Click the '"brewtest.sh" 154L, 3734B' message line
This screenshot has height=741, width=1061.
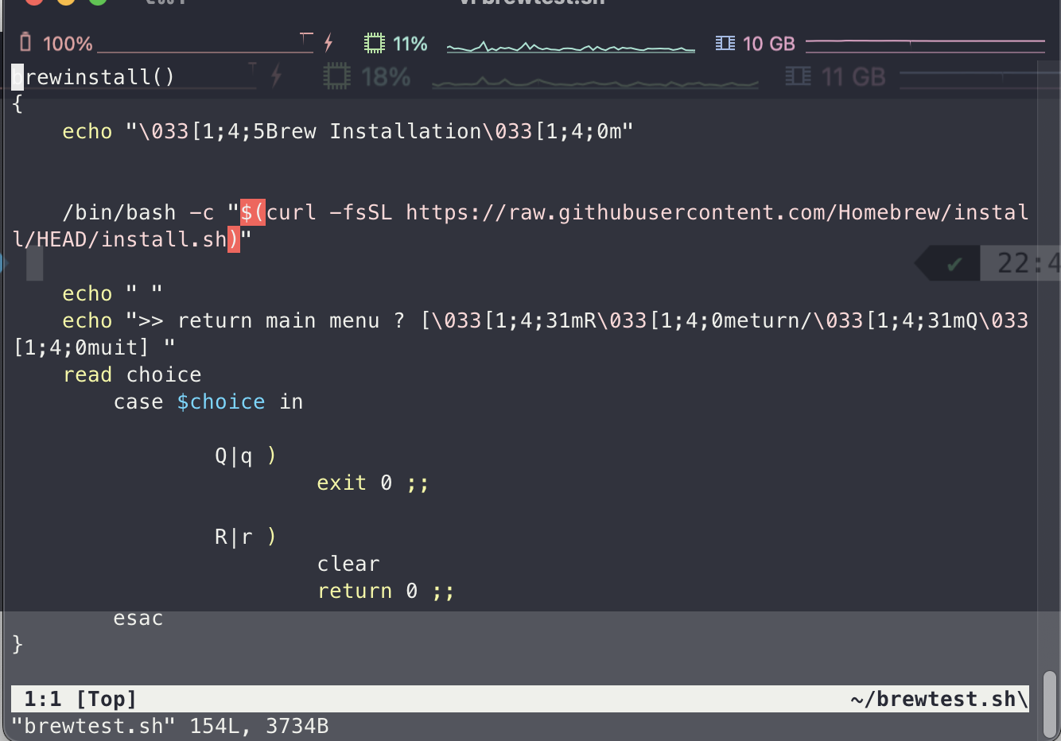click(170, 726)
